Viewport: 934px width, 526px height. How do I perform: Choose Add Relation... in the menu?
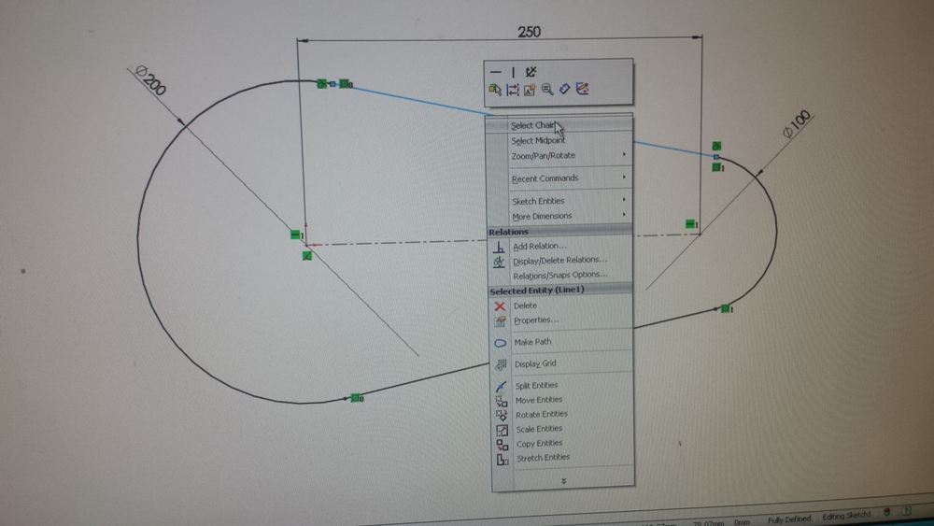pos(540,246)
